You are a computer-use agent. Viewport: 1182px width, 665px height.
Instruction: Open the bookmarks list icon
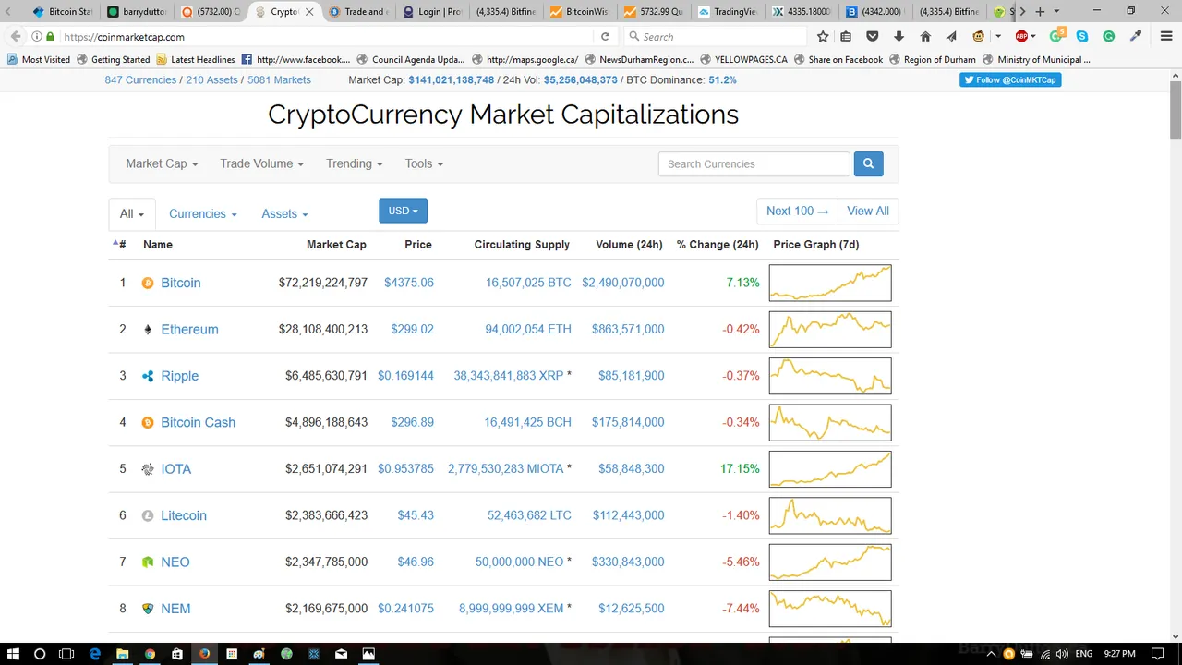click(846, 37)
